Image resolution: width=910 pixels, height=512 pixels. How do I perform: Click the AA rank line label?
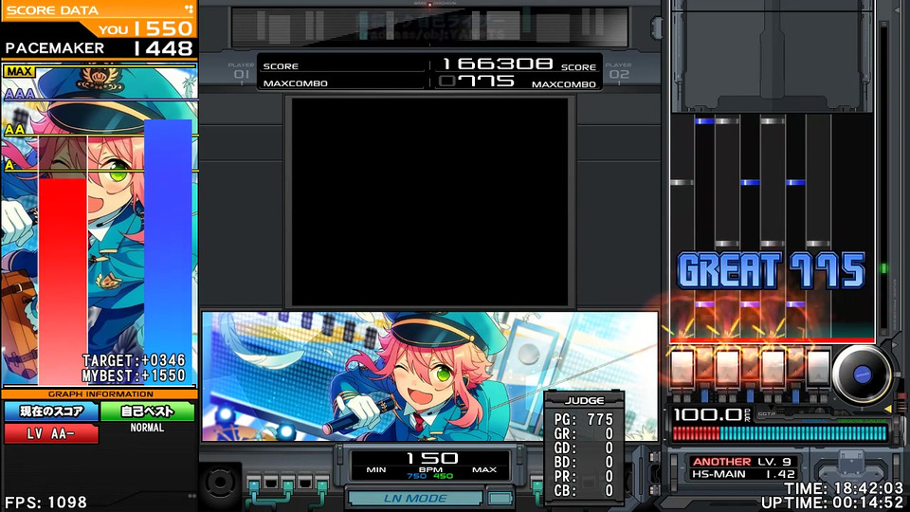[14, 130]
